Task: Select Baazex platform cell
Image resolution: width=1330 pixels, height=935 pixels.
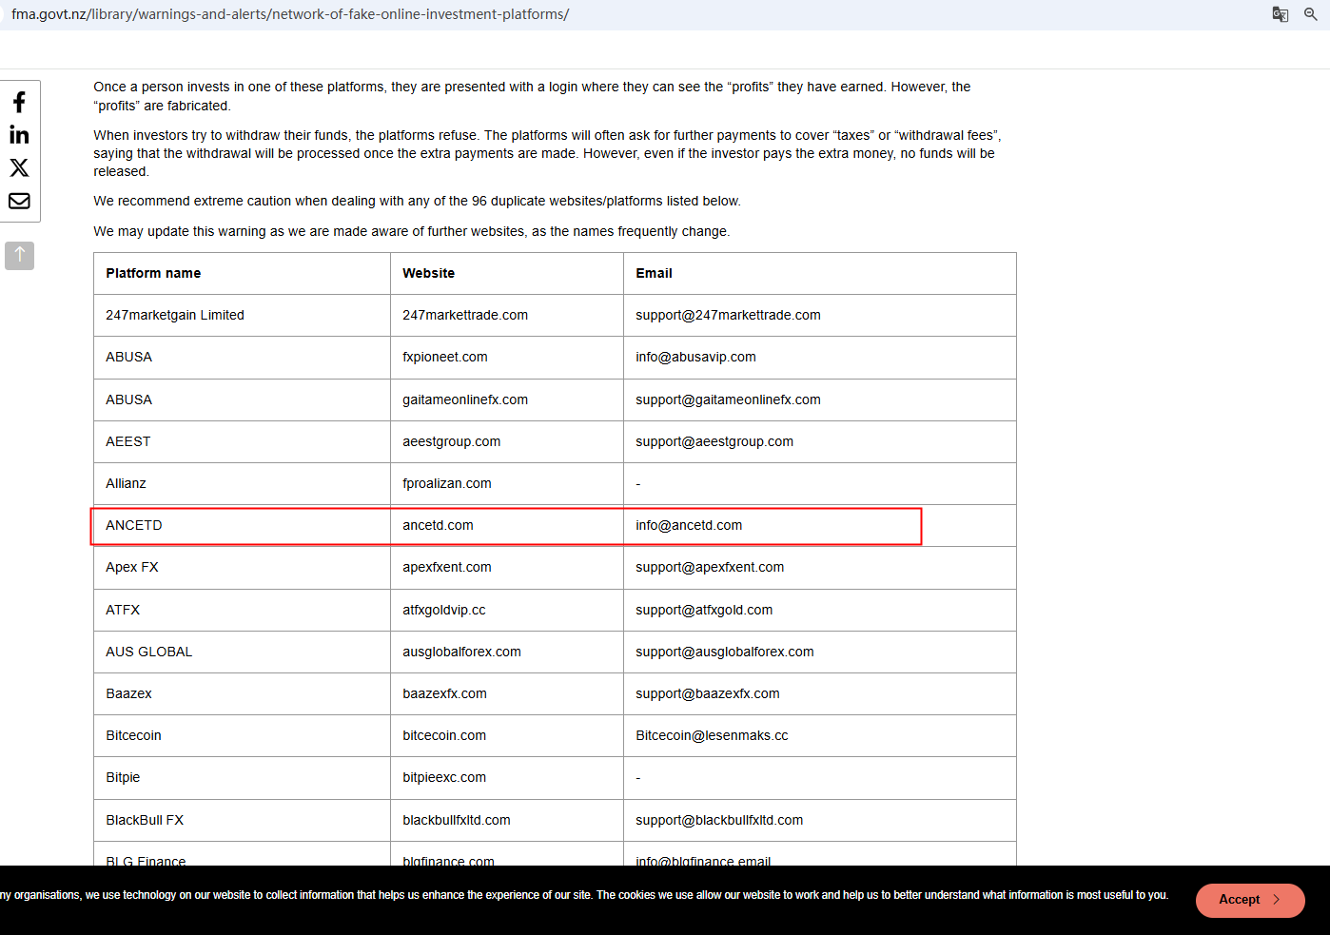Action: [x=242, y=693]
